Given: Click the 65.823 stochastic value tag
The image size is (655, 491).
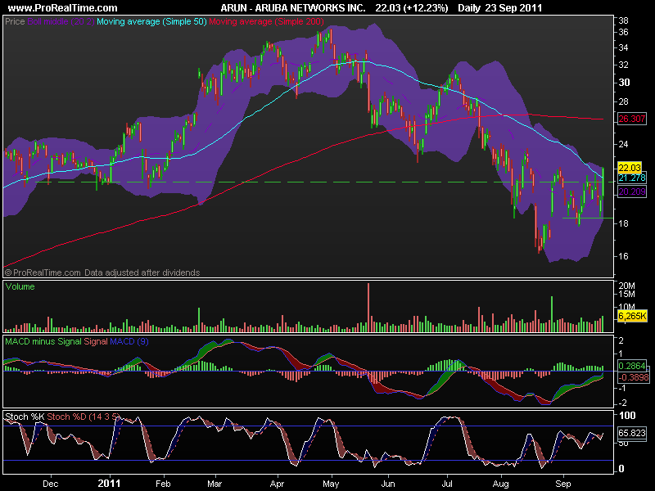Looking at the screenshot, I should [x=632, y=433].
